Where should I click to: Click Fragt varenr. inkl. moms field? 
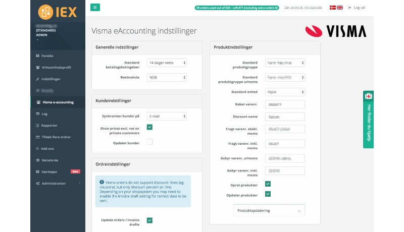pos(285,144)
